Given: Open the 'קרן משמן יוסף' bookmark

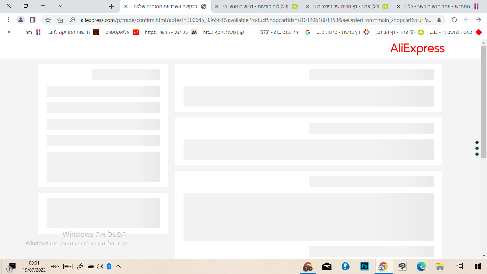Looking at the screenshot, I should tap(224, 32).
